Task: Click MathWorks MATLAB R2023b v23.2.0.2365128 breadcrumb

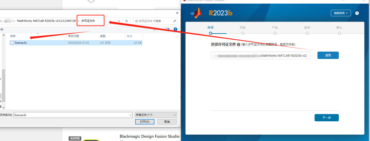Action: coord(47,21)
